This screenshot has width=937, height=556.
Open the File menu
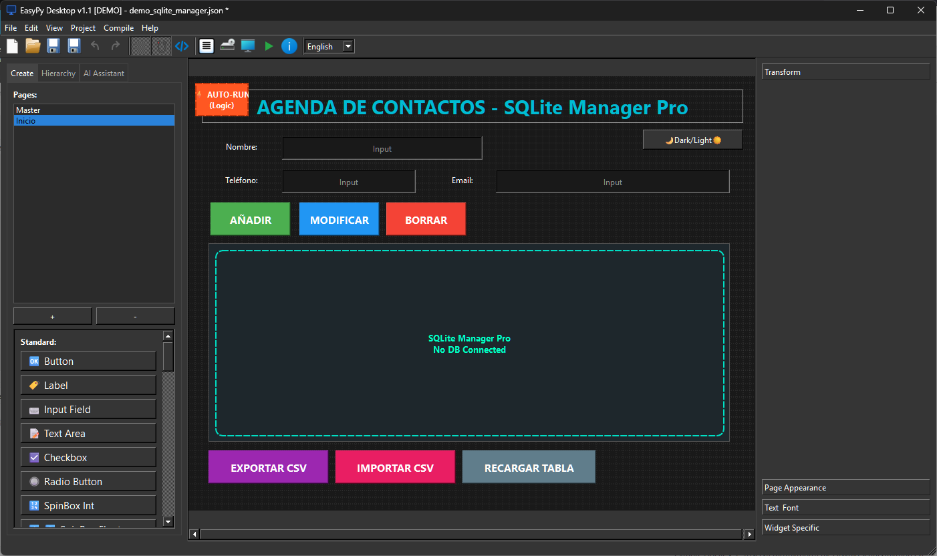(x=11, y=28)
